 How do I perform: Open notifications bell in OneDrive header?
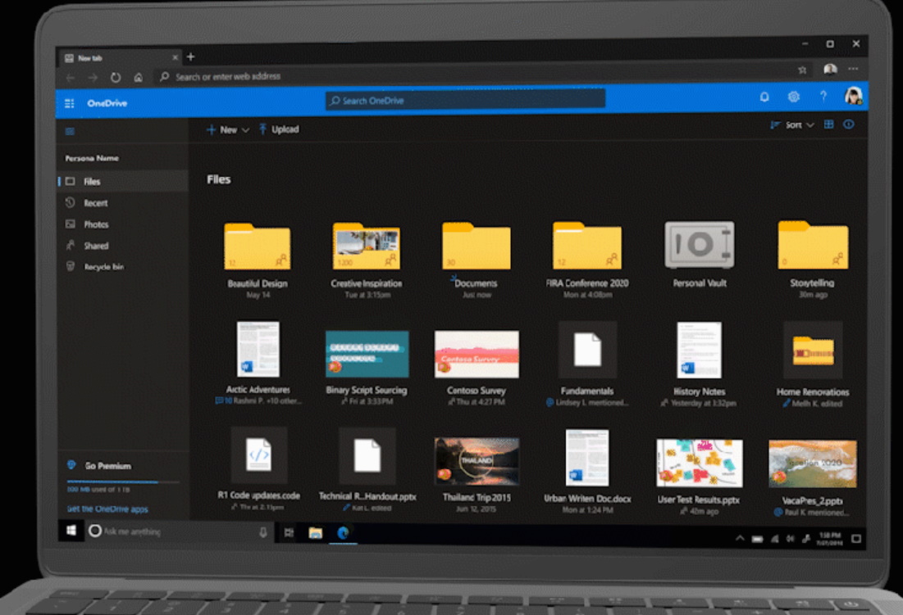click(x=764, y=97)
